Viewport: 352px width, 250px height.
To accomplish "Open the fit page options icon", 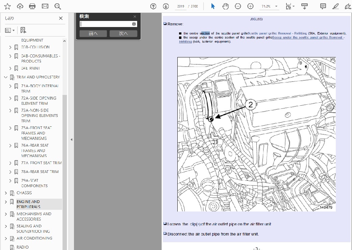I will (290, 6).
